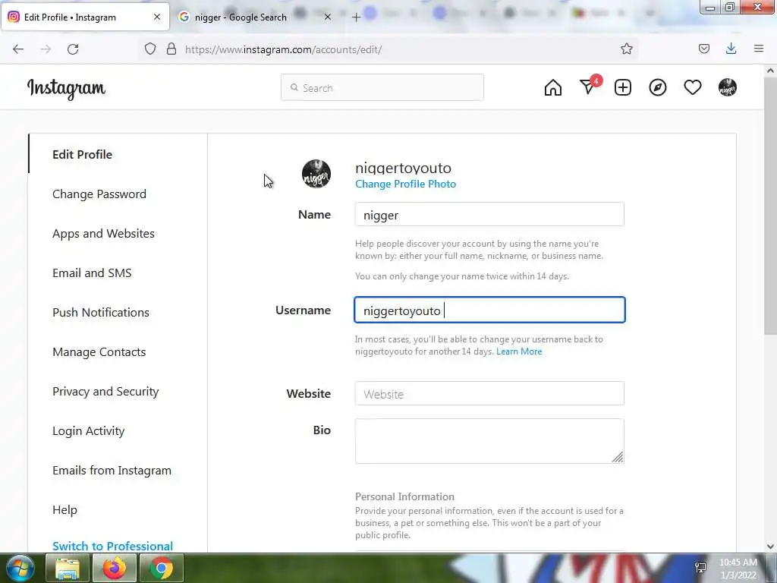Close the Edit Profile Instagram tab
The width and height of the screenshot is (777, 583).
(157, 17)
